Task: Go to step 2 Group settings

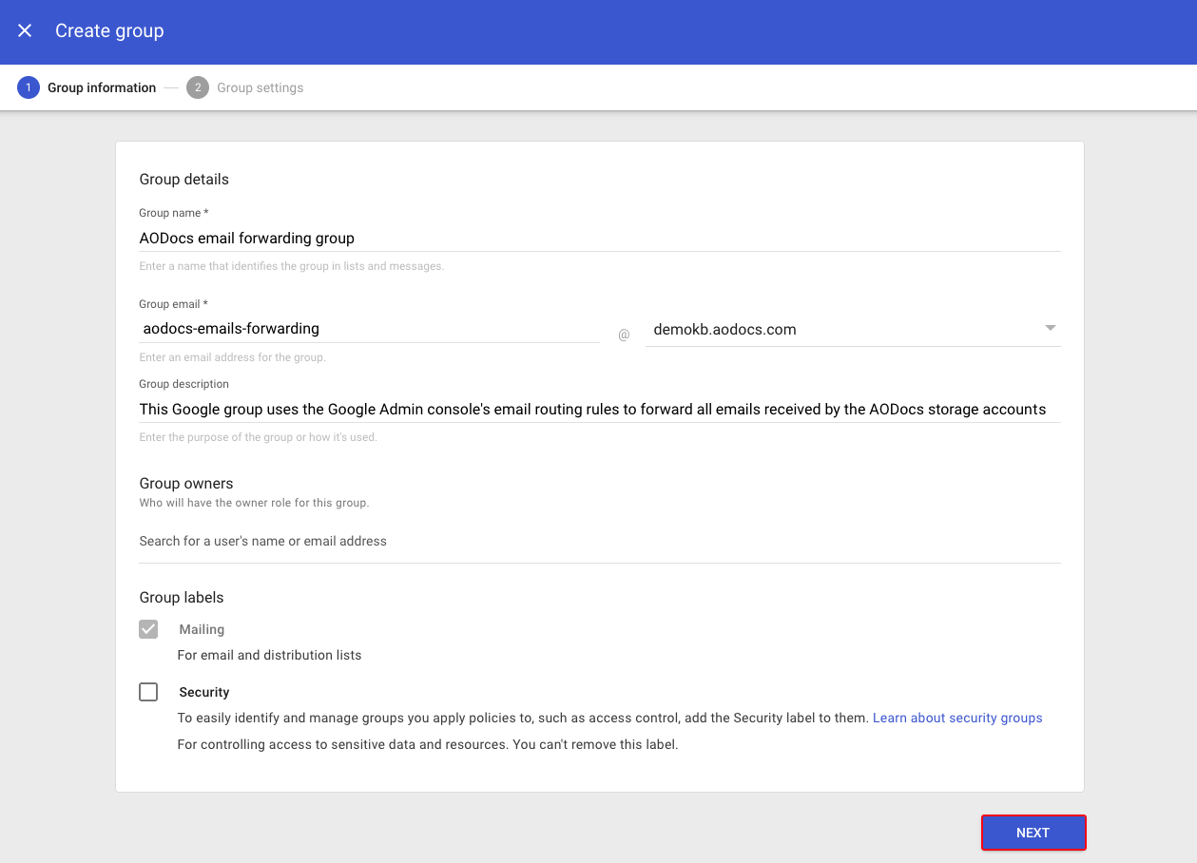Action: click(x=245, y=87)
